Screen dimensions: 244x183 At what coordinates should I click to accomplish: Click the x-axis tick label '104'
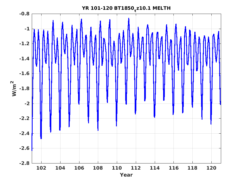point(60,168)
